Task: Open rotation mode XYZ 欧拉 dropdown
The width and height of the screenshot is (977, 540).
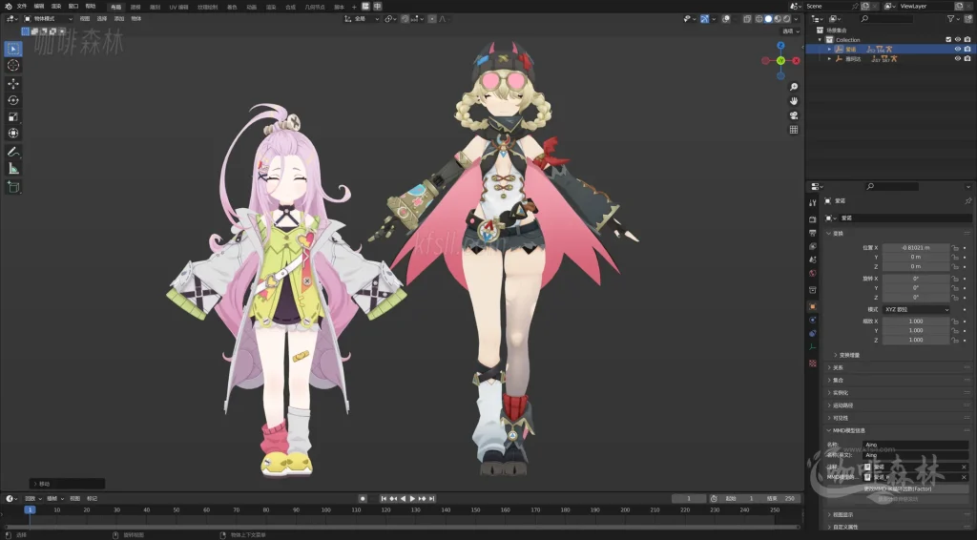Action: point(916,309)
